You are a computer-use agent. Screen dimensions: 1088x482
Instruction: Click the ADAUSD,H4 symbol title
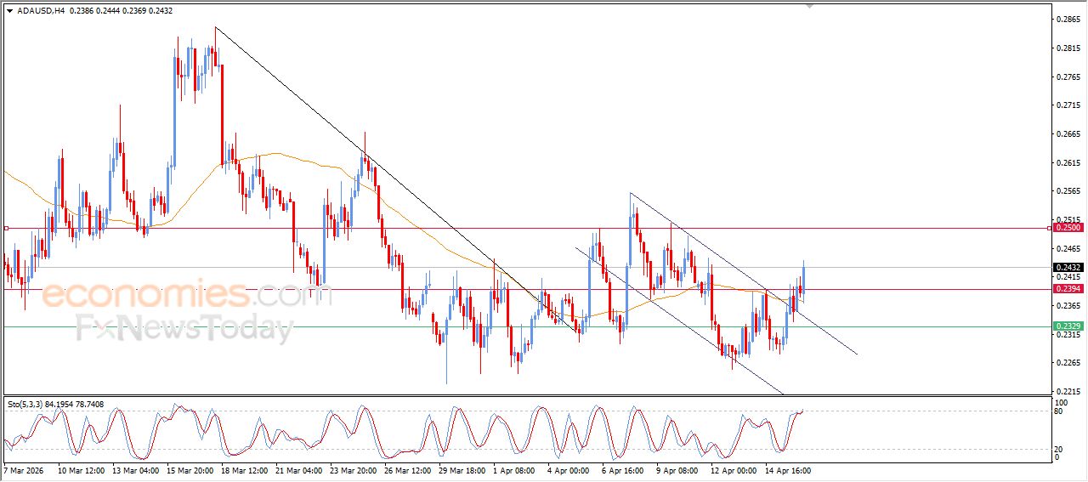point(40,10)
